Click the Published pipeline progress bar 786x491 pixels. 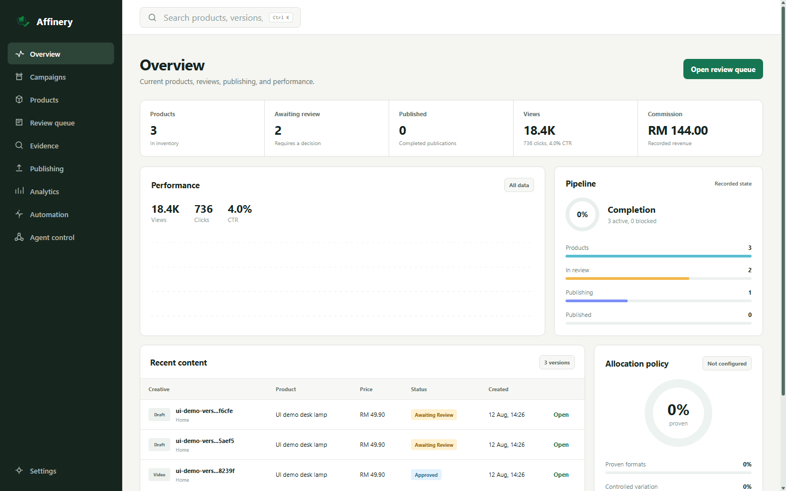coord(658,323)
